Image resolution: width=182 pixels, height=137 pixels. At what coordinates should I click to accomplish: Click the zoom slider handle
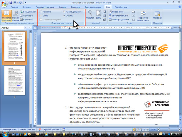tap(169, 129)
